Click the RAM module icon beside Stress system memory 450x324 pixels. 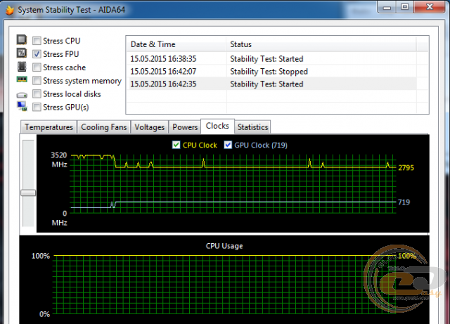22,79
